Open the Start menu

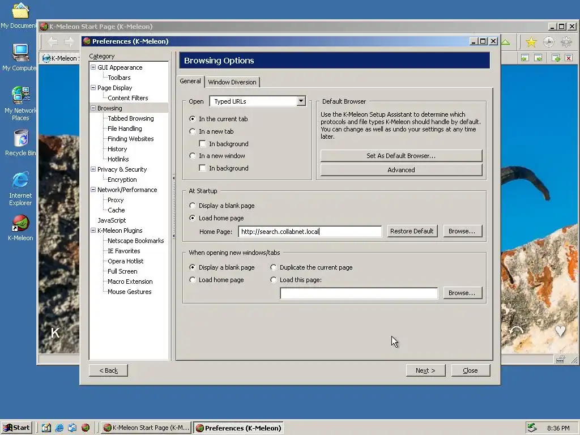click(16, 428)
